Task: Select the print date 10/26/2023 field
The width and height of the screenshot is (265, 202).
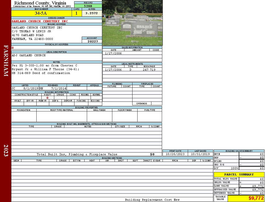Action: [x=175, y=154]
